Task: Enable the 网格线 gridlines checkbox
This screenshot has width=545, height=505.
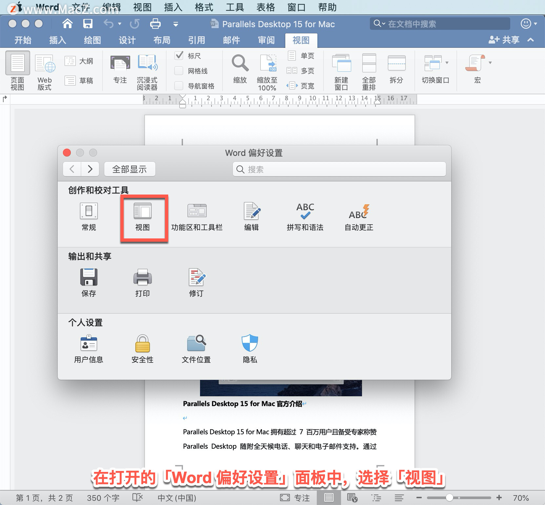Action: 179,71
